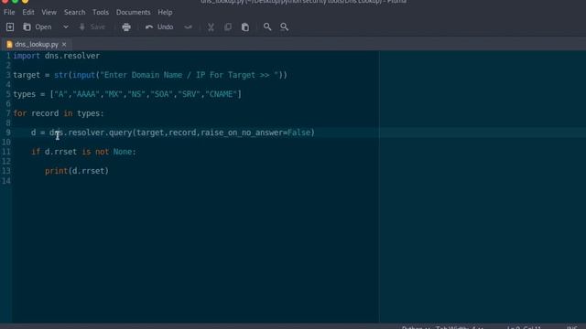Close the dns_lookup.py tab
586x329 pixels.
(64, 45)
